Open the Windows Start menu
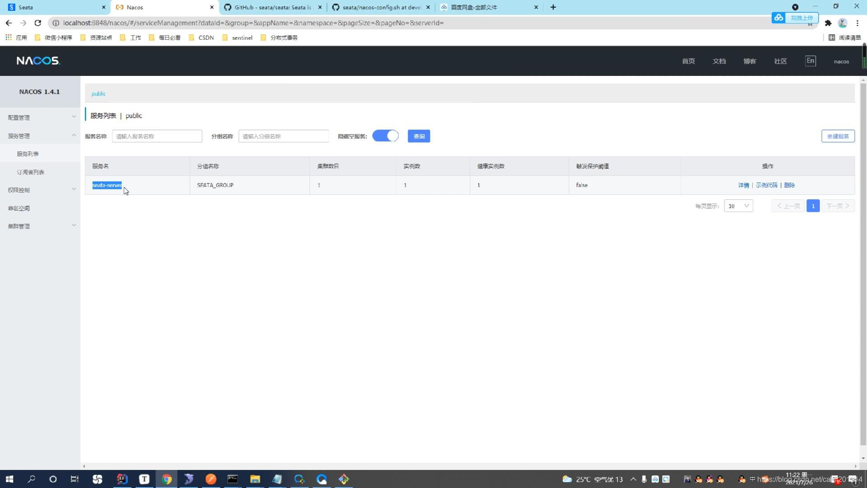Screen dimensions: 867x488 [x=9, y=479]
